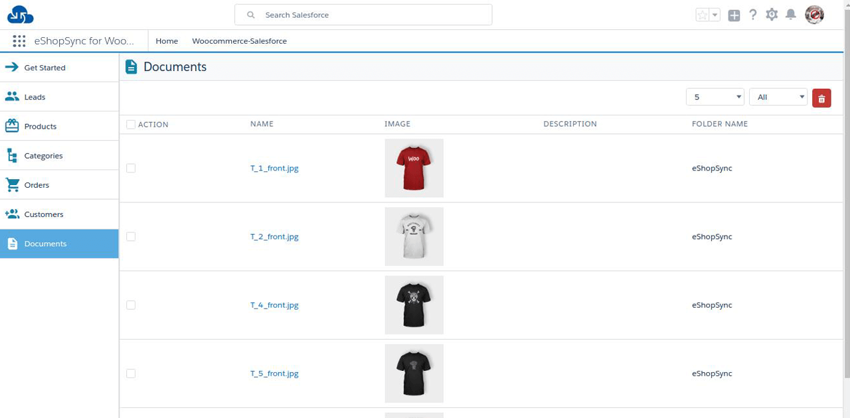Click in the Search Salesforce field
Screen dimensions: 850x418
[x=372, y=15]
